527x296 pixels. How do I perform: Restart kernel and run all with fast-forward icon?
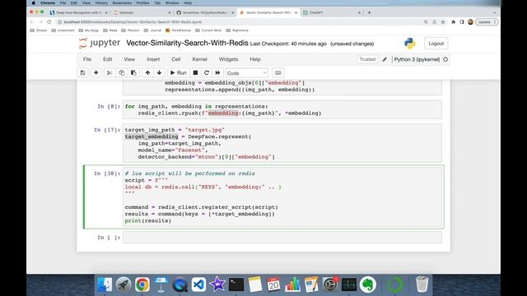click(217, 73)
